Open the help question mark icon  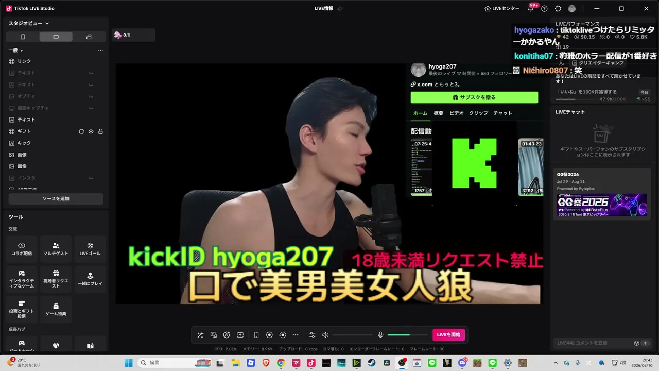[544, 9]
